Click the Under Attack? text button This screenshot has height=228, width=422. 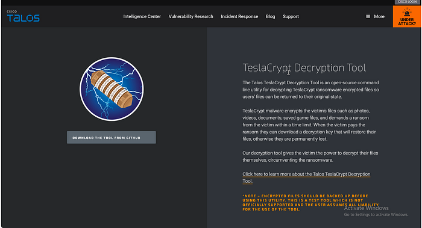point(407,22)
